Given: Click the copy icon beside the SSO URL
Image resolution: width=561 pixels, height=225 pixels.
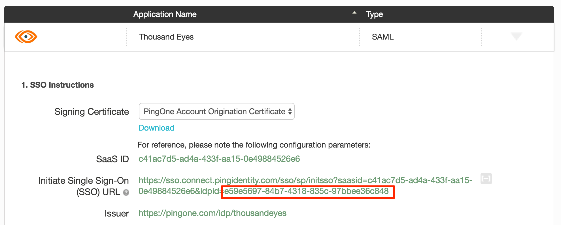Looking at the screenshot, I should pyautogui.click(x=486, y=179).
